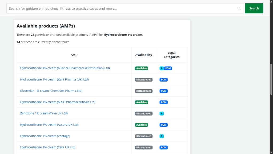This screenshot has width=273, height=154.
Task: Click the Legal Categories column header
Action: [x=171, y=55]
